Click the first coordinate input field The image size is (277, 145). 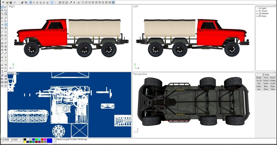point(7,140)
